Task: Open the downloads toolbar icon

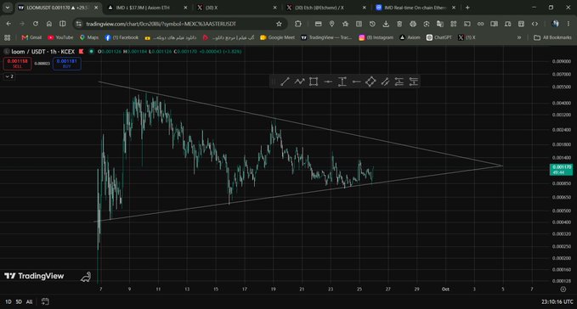Action: (386, 24)
